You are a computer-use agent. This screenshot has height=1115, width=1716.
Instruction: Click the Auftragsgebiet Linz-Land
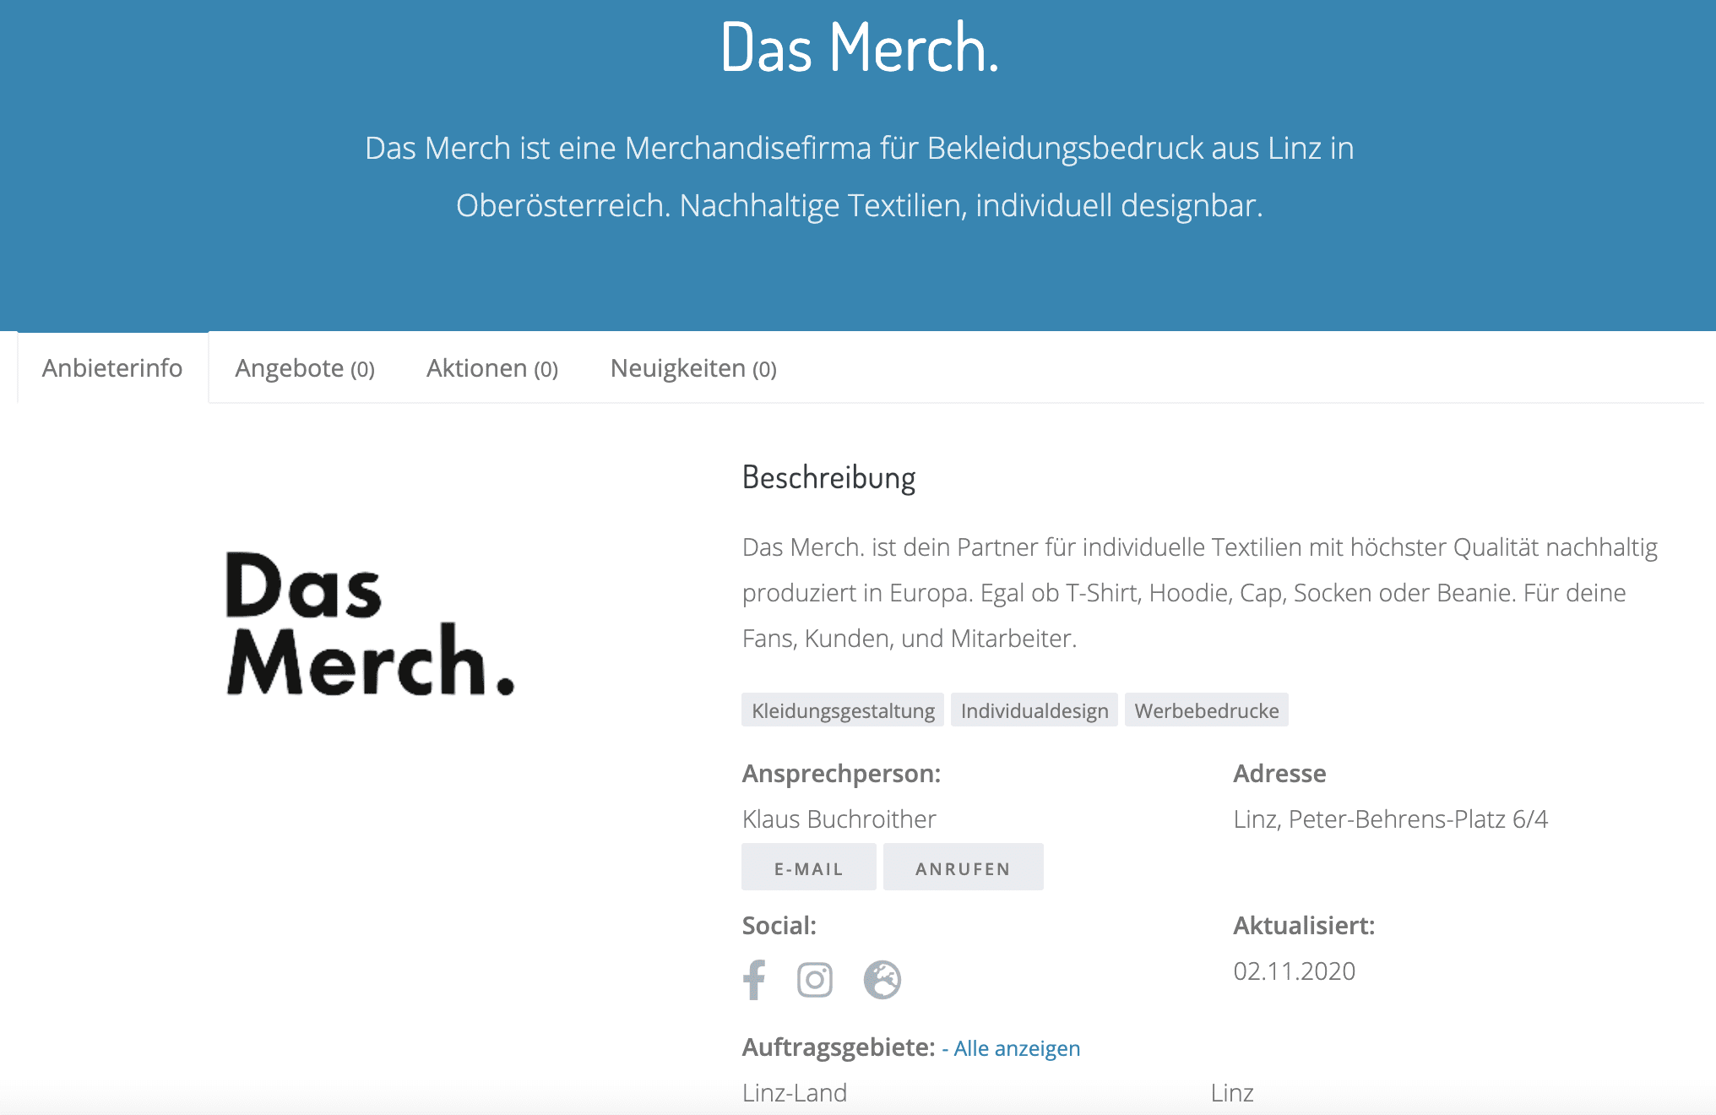pyautogui.click(x=794, y=1092)
